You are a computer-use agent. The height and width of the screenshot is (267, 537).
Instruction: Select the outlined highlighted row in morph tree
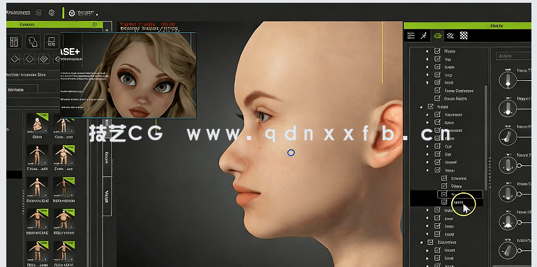pos(460,194)
